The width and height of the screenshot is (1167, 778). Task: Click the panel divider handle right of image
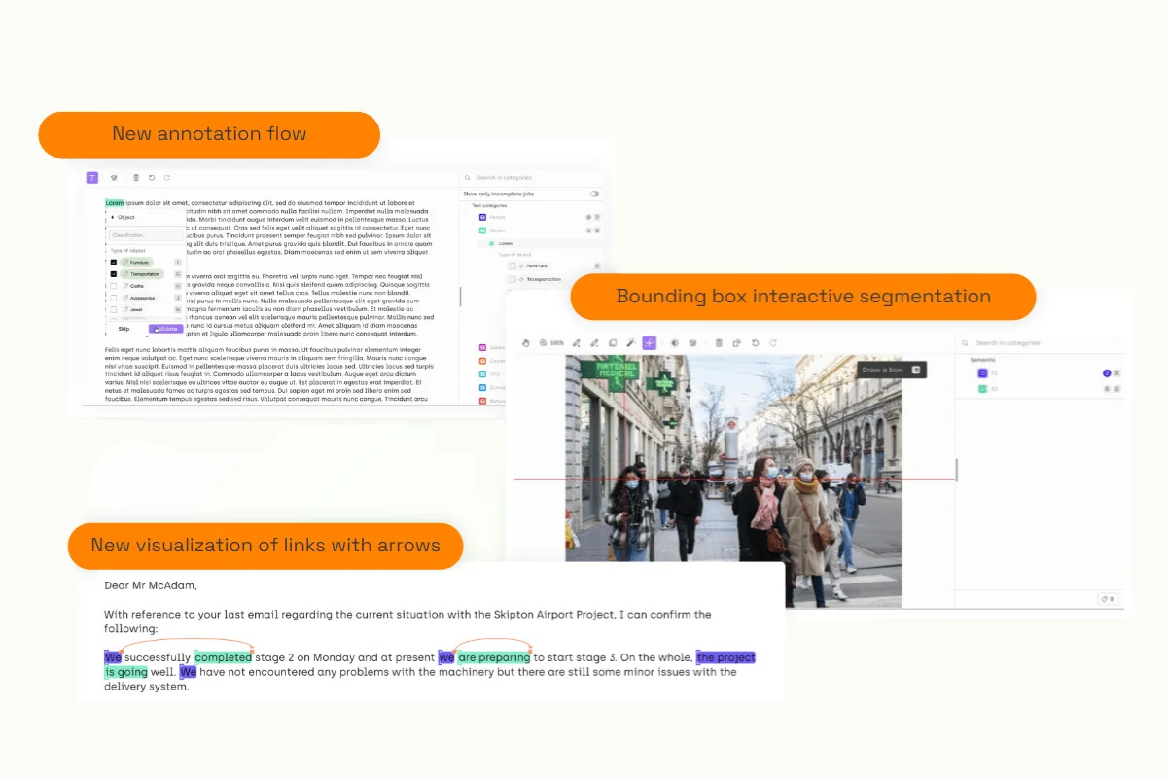(956, 471)
